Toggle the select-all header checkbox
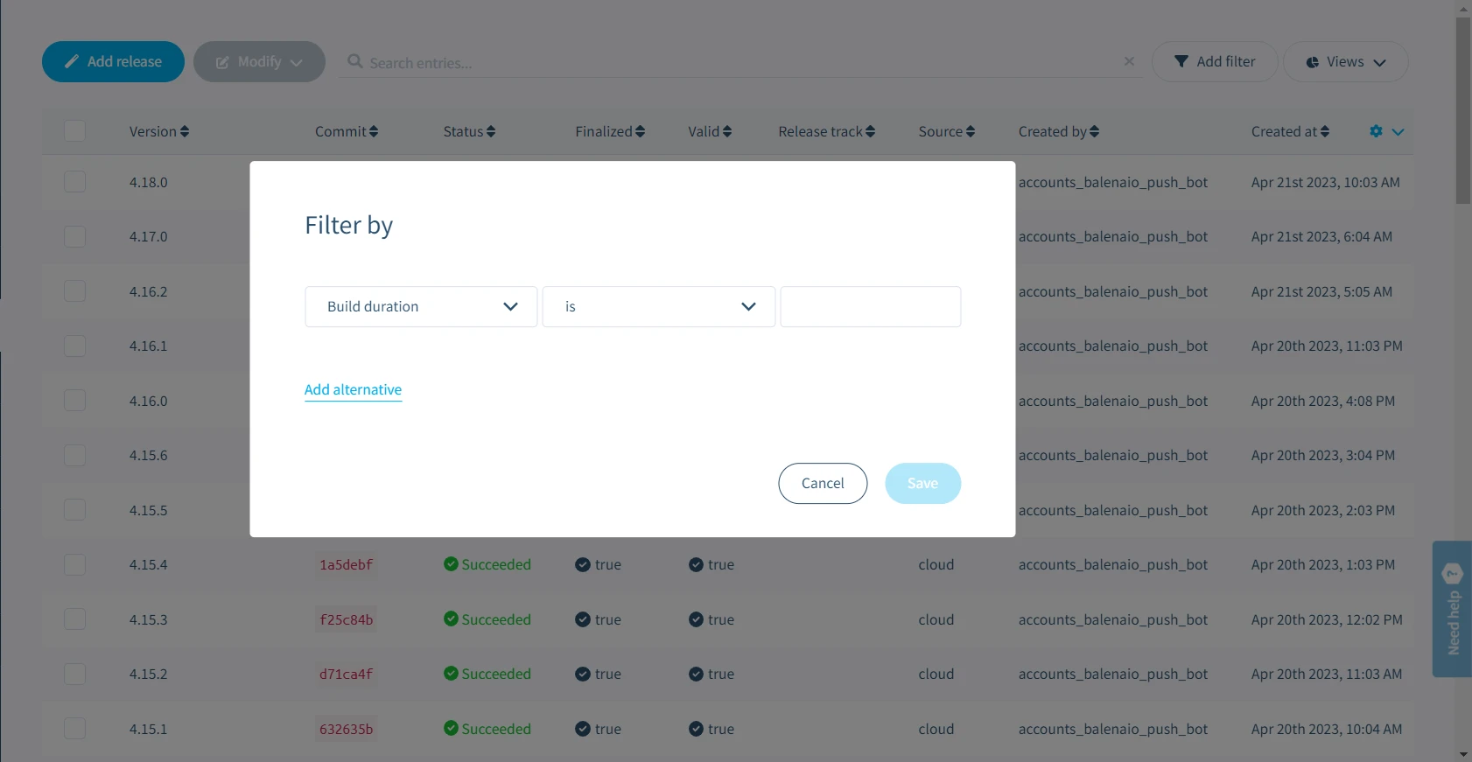1472x762 pixels. coord(75,131)
